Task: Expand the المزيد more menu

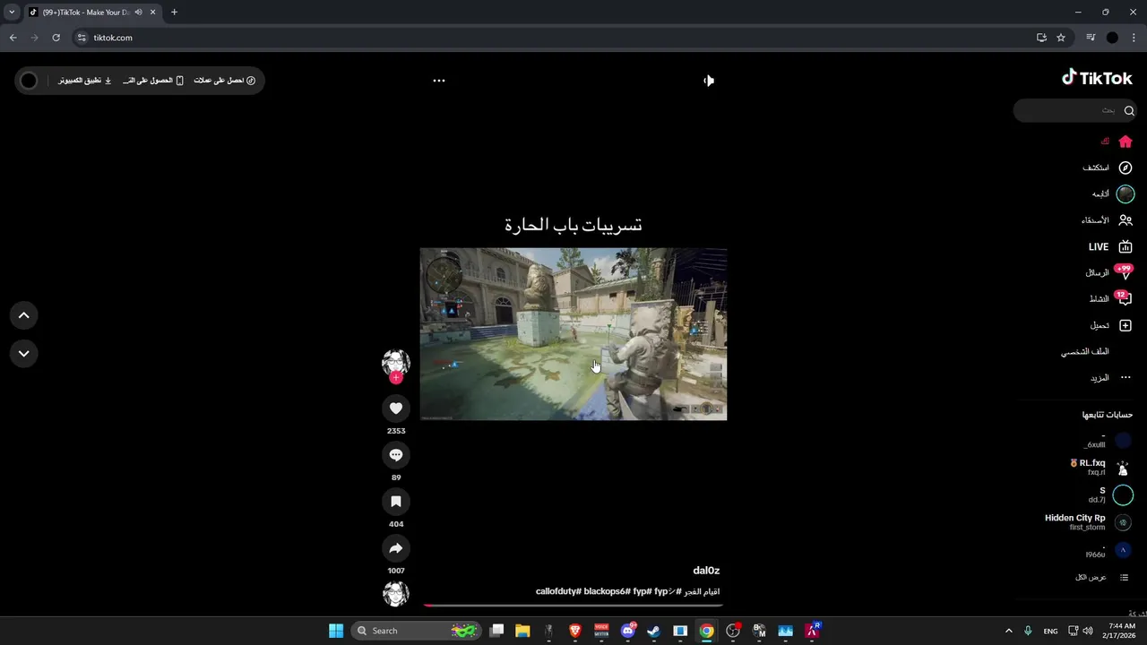Action: [1111, 378]
